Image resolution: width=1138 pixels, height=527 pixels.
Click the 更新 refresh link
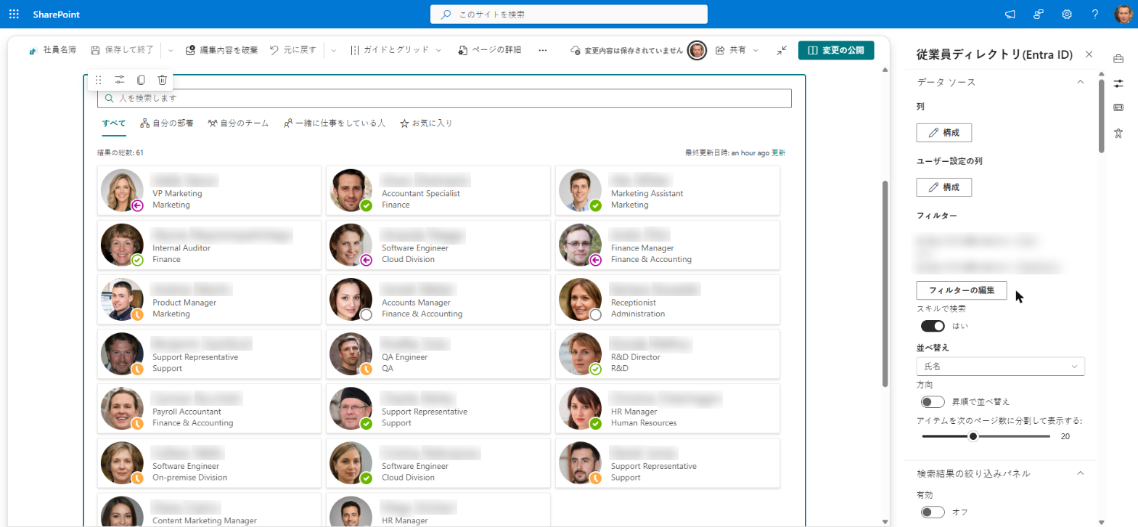pyautogui.click(x=778, y=153)
